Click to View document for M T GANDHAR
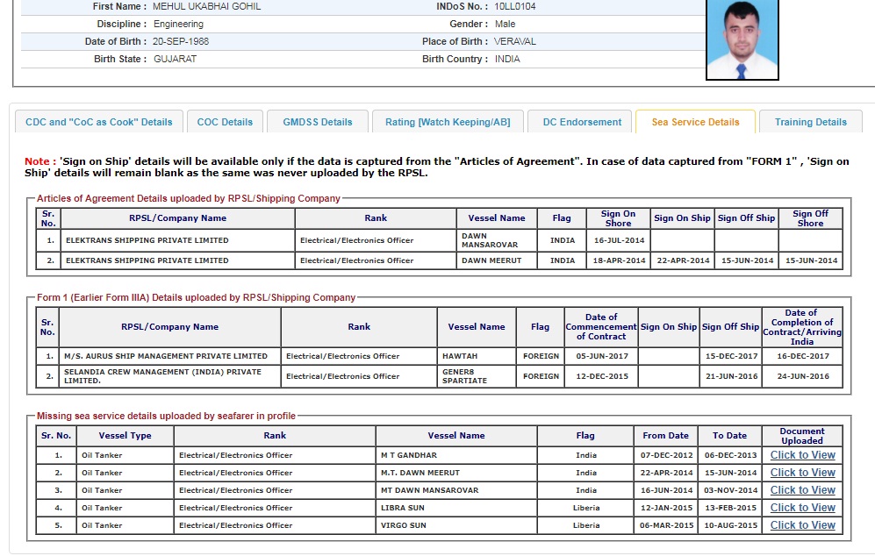Screen dimensions: 875x556 click(802, 455)
